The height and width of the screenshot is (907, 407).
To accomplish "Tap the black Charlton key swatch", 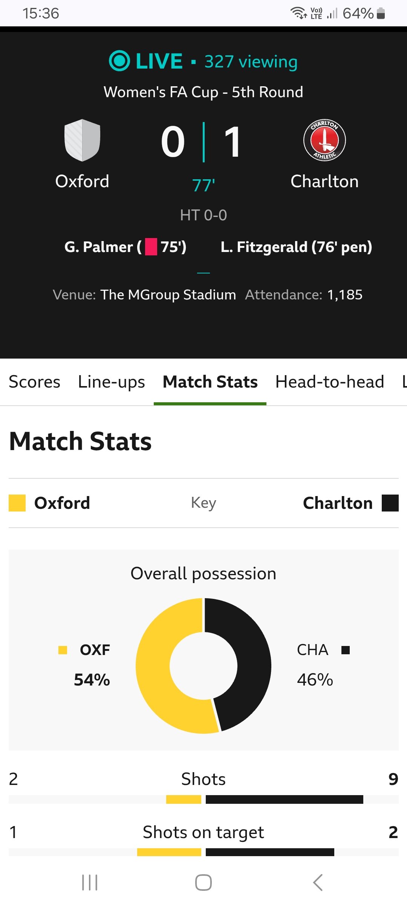I will coord(390,503).
